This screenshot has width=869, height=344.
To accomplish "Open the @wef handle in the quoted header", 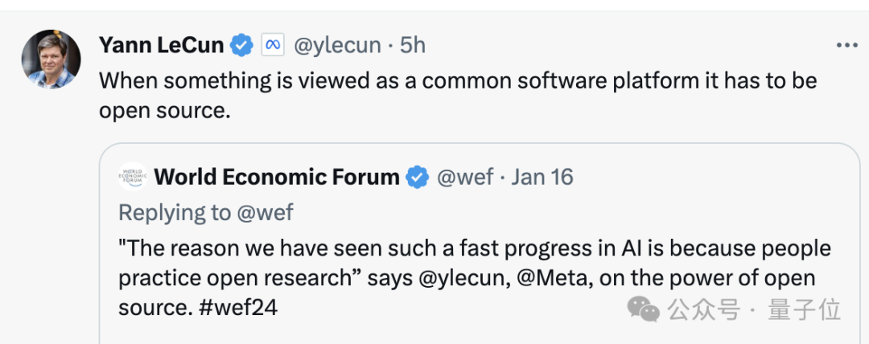I will [x=463, y=177].
